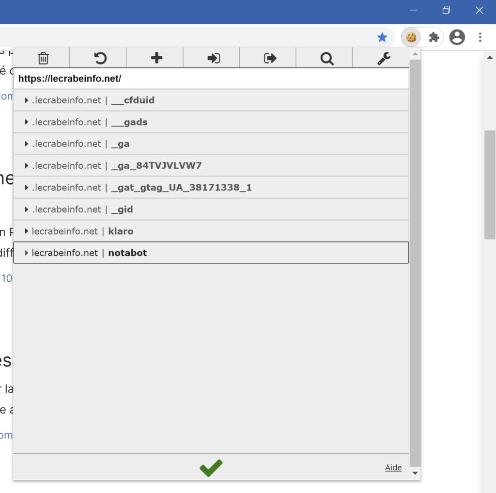Image resolution: width=496 pixels, height=493 pixels.
Task: Click the popup scrollbar up arrow
Action: click(x=415, y=54)
